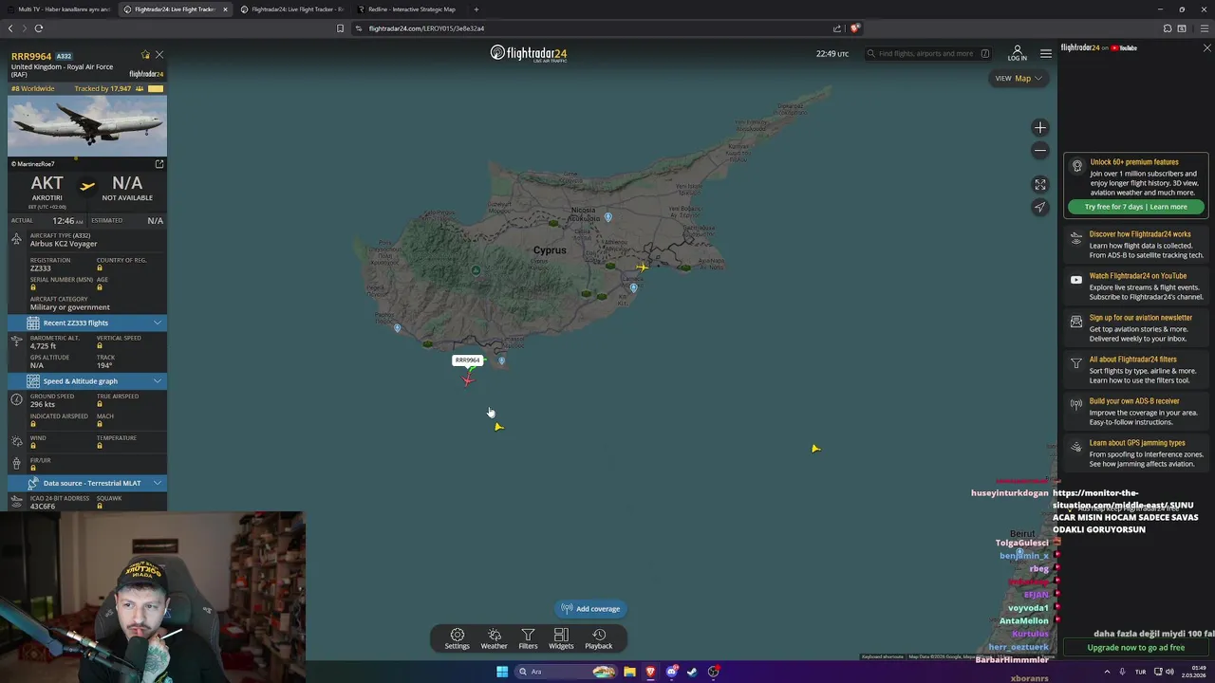Open Settings in the map toolbar

457,638
